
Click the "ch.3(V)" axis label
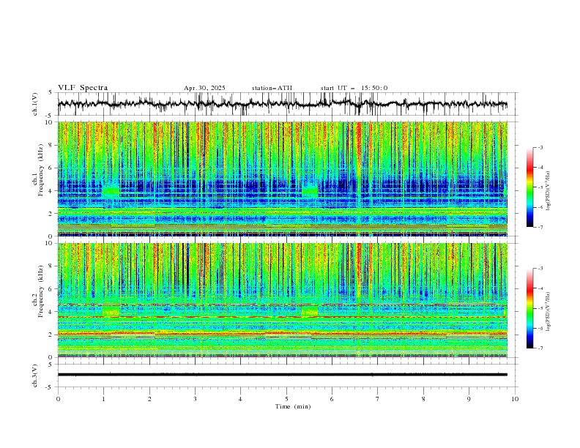coord(35,376)
